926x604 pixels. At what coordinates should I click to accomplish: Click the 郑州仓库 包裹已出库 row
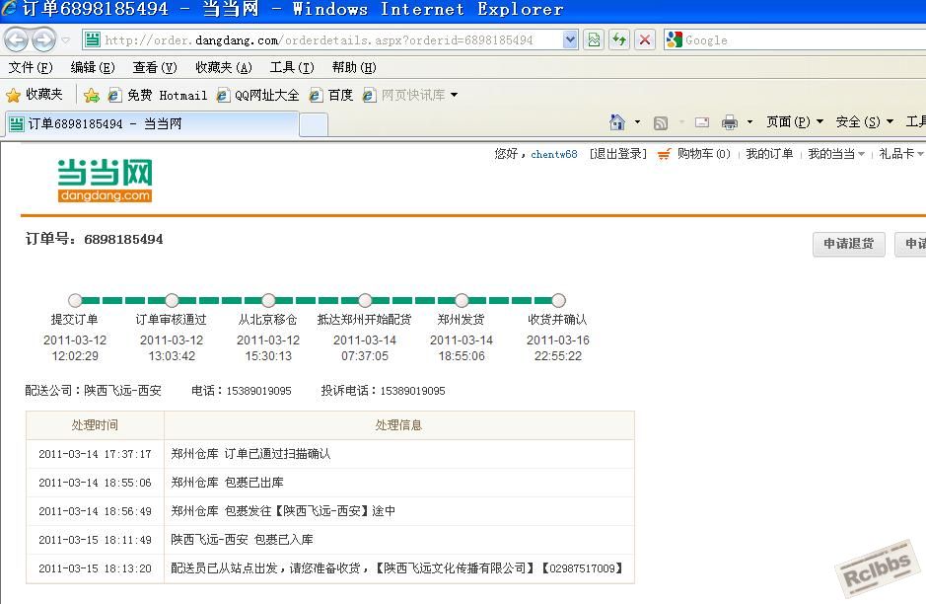click(x=330, y=483)
